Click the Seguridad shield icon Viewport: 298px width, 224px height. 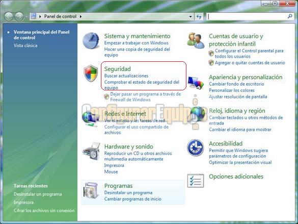point(91,73)
